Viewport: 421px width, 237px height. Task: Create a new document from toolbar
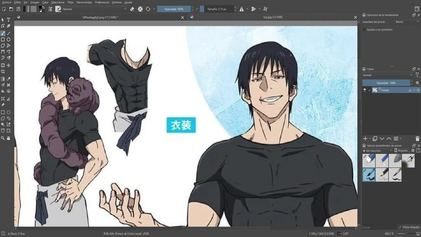tap(4, 9)
